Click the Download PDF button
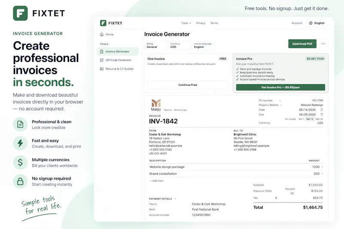344x229 pixels. (x=302, y=44)
